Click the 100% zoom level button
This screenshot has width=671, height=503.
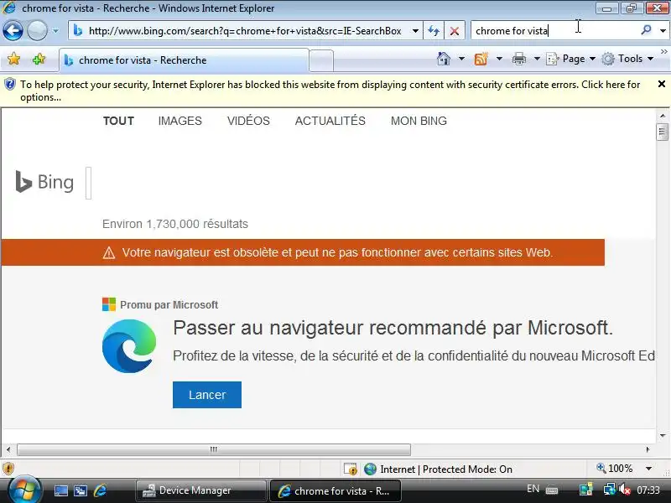(x=615, y=469)
